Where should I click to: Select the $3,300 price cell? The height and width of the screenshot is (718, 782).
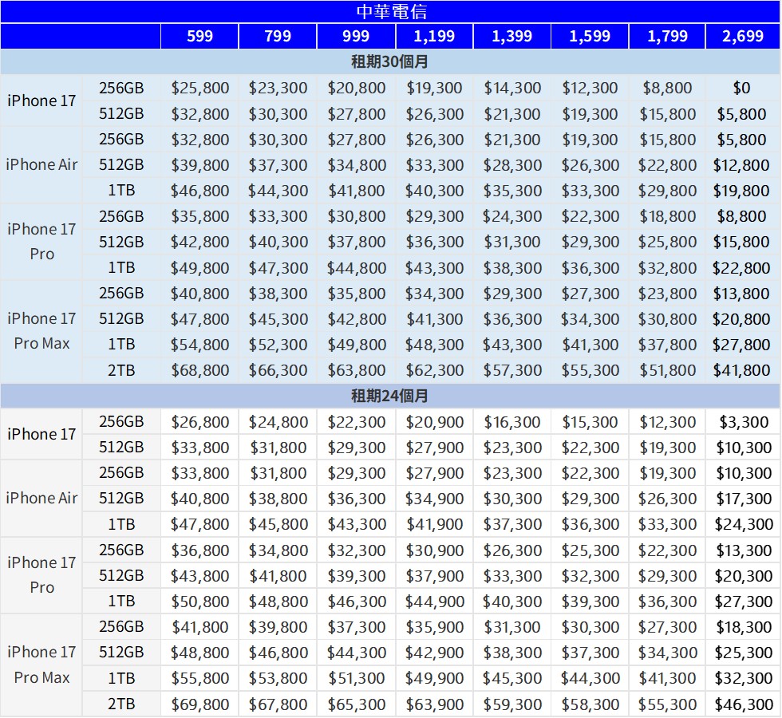744,422
